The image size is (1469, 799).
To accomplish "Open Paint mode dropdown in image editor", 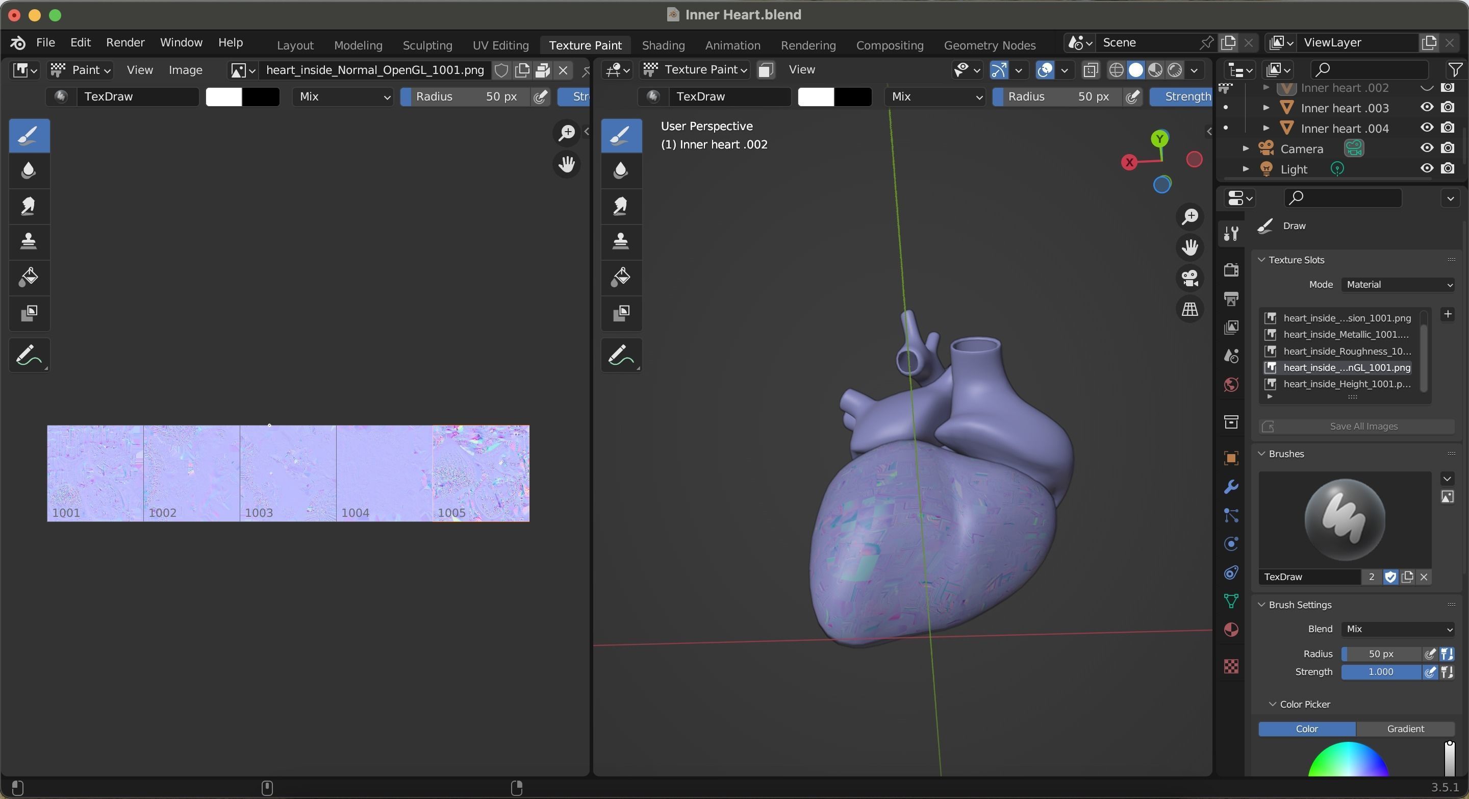I will click(x=81, y=69).
